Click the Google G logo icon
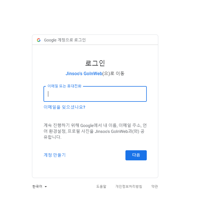This screenshot has height=224, width=197. click(x=39, y=40)
